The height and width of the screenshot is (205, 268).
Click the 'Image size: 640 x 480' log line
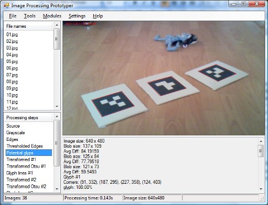click(x=84, y=141)
